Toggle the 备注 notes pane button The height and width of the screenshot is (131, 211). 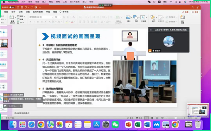coord(130,118)
